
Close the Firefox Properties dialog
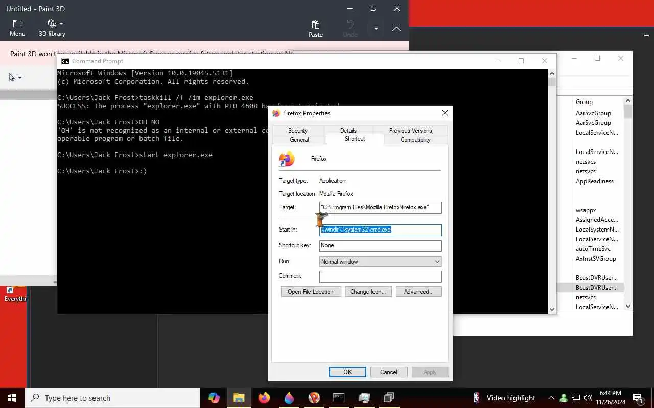tap(445, 113)
